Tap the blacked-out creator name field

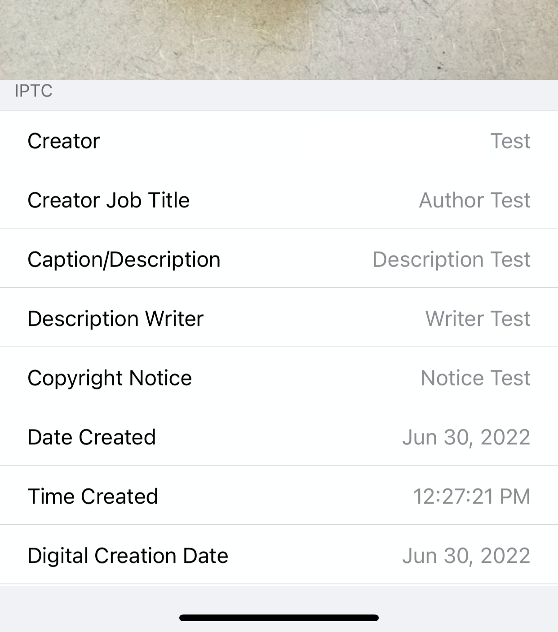[x=397, y=141]
